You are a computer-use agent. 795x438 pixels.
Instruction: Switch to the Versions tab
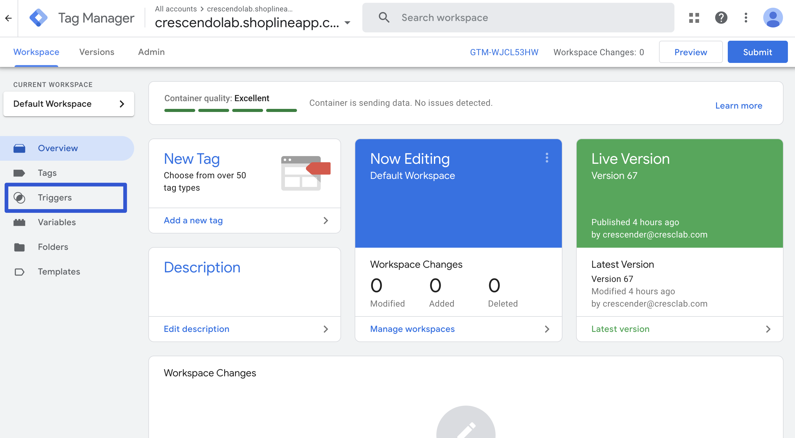(97, 52)
